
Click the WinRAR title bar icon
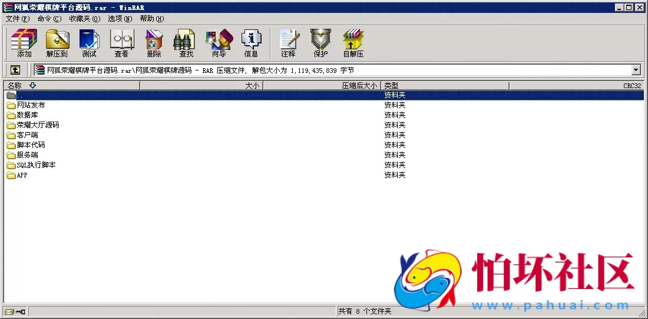click(8, 8)
